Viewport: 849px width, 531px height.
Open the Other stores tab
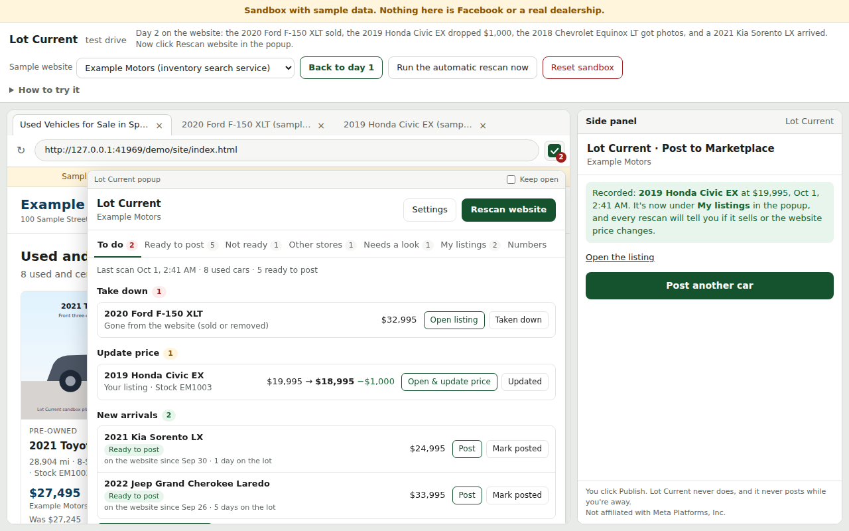point(322,245)
